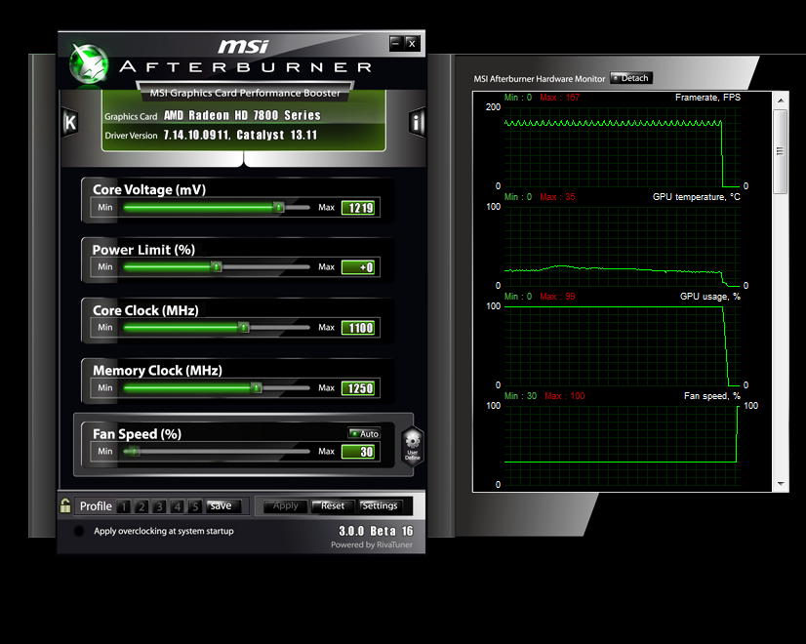This screenshot has height=644, width=806.
Task: Click the MSI Afterburner dragon logo
Action: pos(89,64)
